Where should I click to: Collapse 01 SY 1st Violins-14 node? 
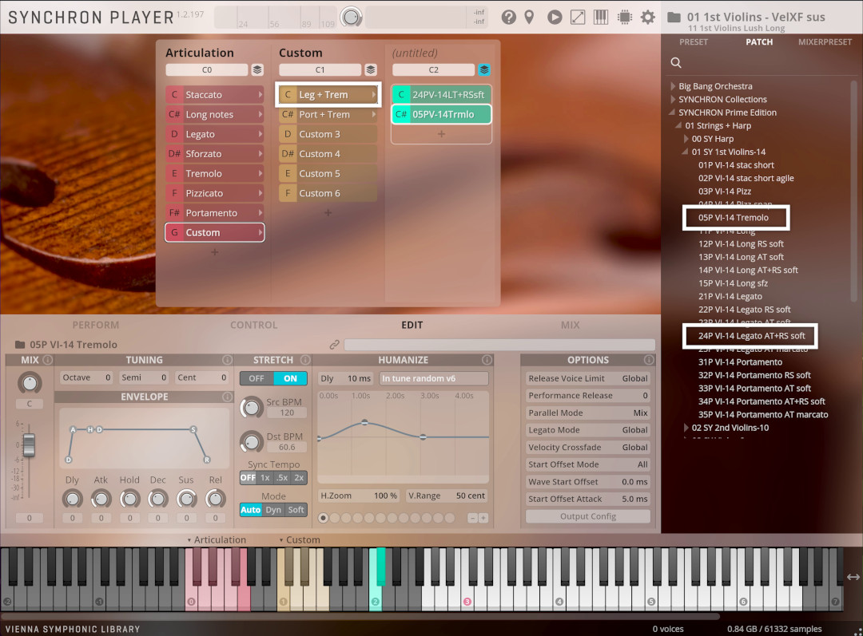click(686, 152)
